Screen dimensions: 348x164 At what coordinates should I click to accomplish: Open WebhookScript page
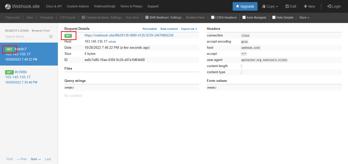104,6
